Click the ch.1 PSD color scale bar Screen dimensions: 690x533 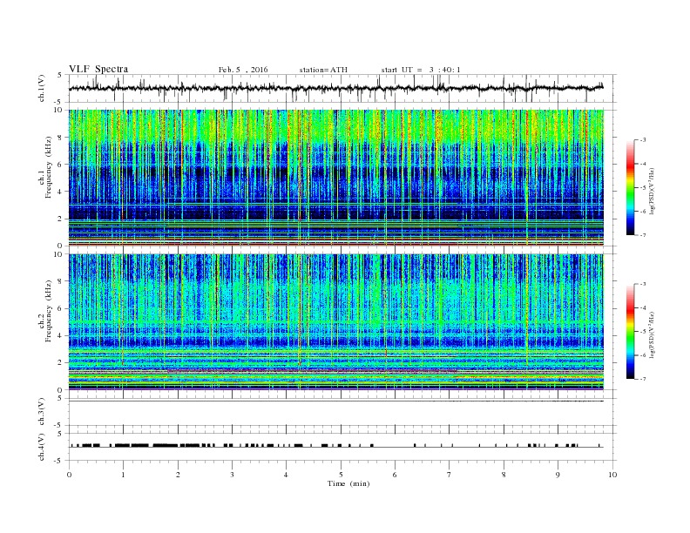[x=630, y=188]
